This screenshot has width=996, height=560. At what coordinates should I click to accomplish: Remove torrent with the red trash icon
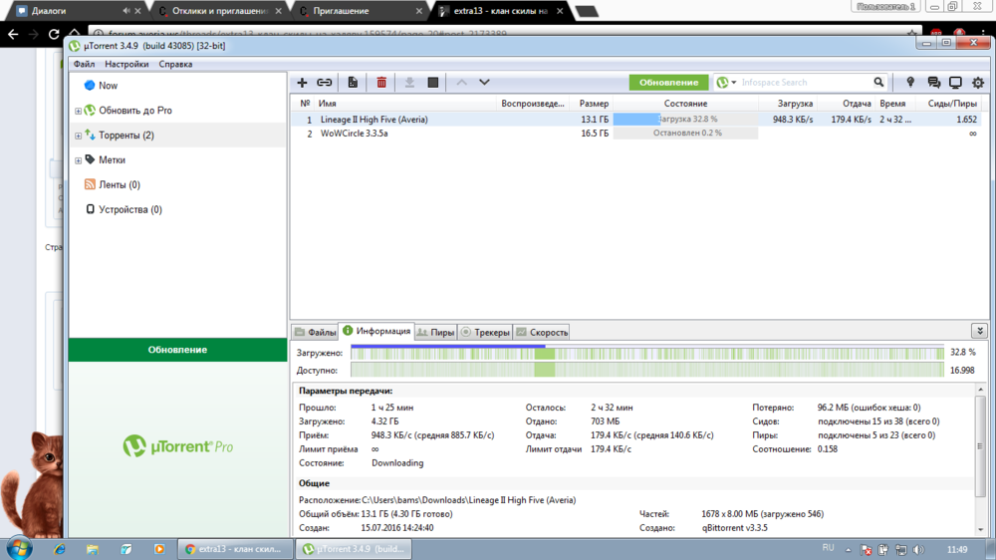381,83
